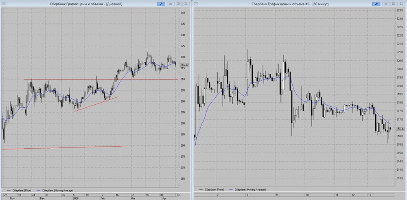Click the Feb month label on the daily time axis
Image resolution: width=407 pixels, height=200 pixels.
pyautogui.click(x=104, y=198)
